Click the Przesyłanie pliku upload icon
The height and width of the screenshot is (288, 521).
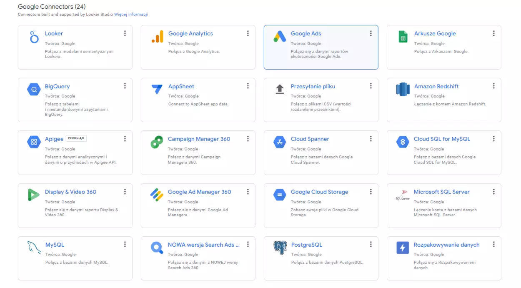[x=280, y=89]
